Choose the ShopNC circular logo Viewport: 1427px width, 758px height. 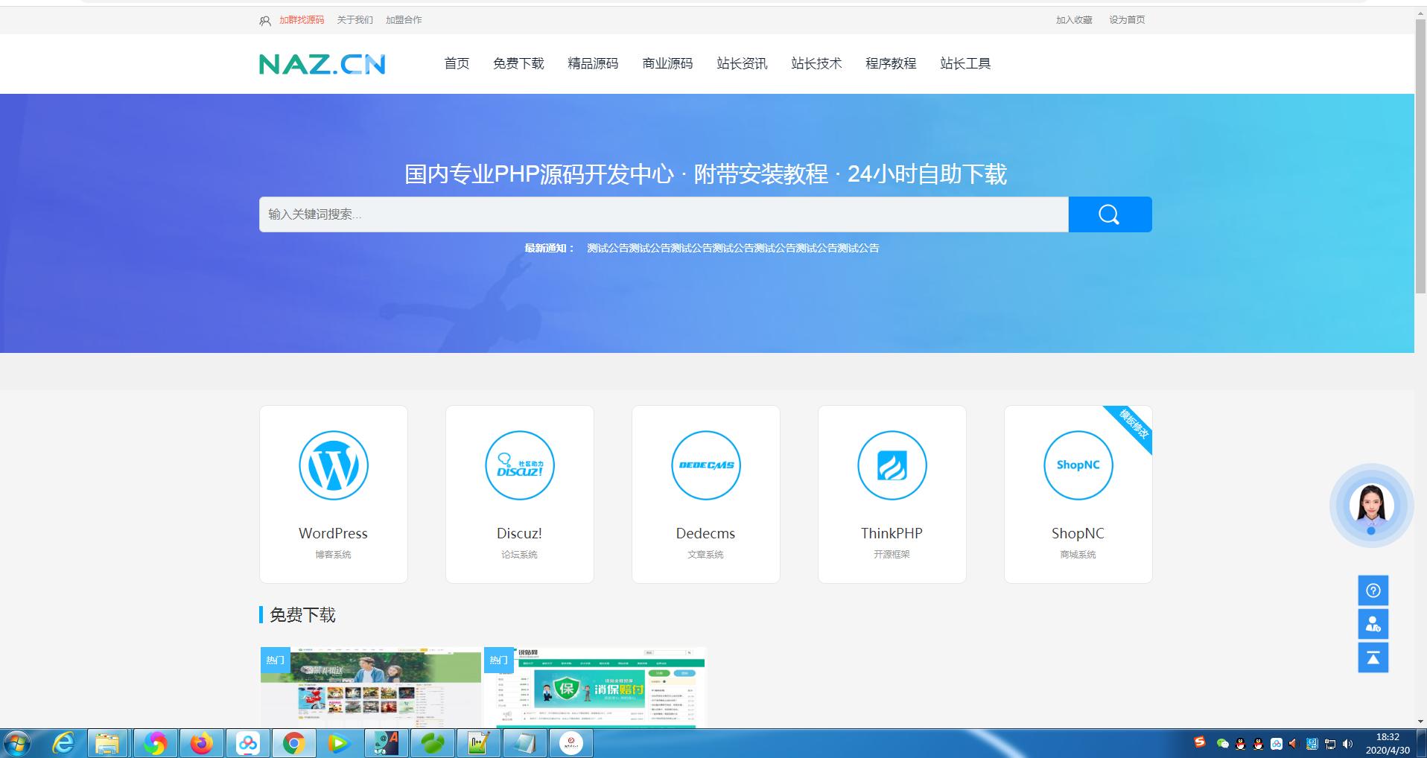(1078, 465)
